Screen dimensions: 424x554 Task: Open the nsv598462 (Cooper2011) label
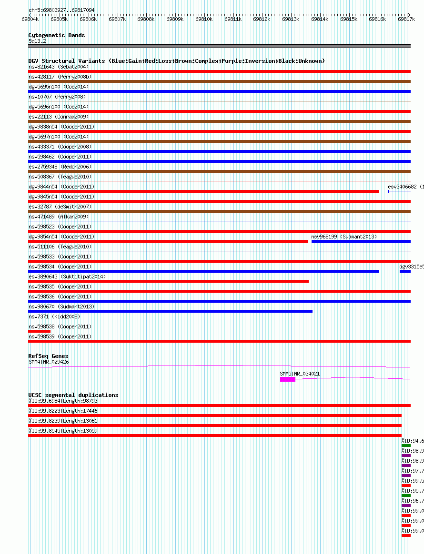pyautogui.click(x=60, y=157)
